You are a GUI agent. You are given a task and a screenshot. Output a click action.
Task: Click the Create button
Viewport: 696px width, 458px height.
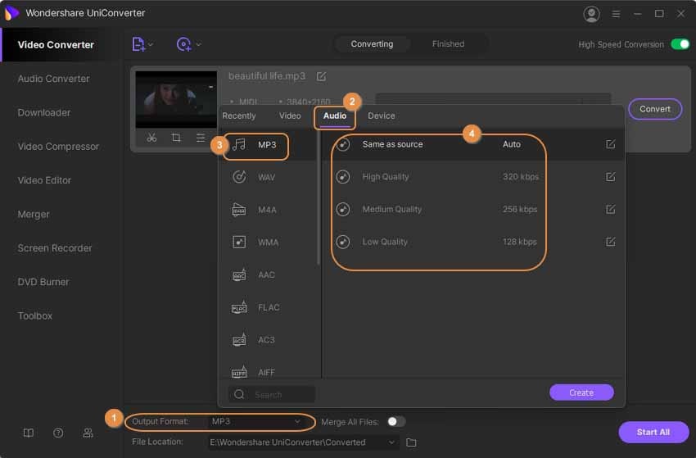pyautogui.click(x=581, y=392)
